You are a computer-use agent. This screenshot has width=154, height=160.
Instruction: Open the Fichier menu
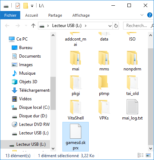pos(10,15)
